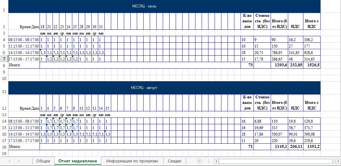Image resolution: width=341 pixels, height=166 pixels.
Task: Click July К-во выходов column header
Action: tap(247, 21)
